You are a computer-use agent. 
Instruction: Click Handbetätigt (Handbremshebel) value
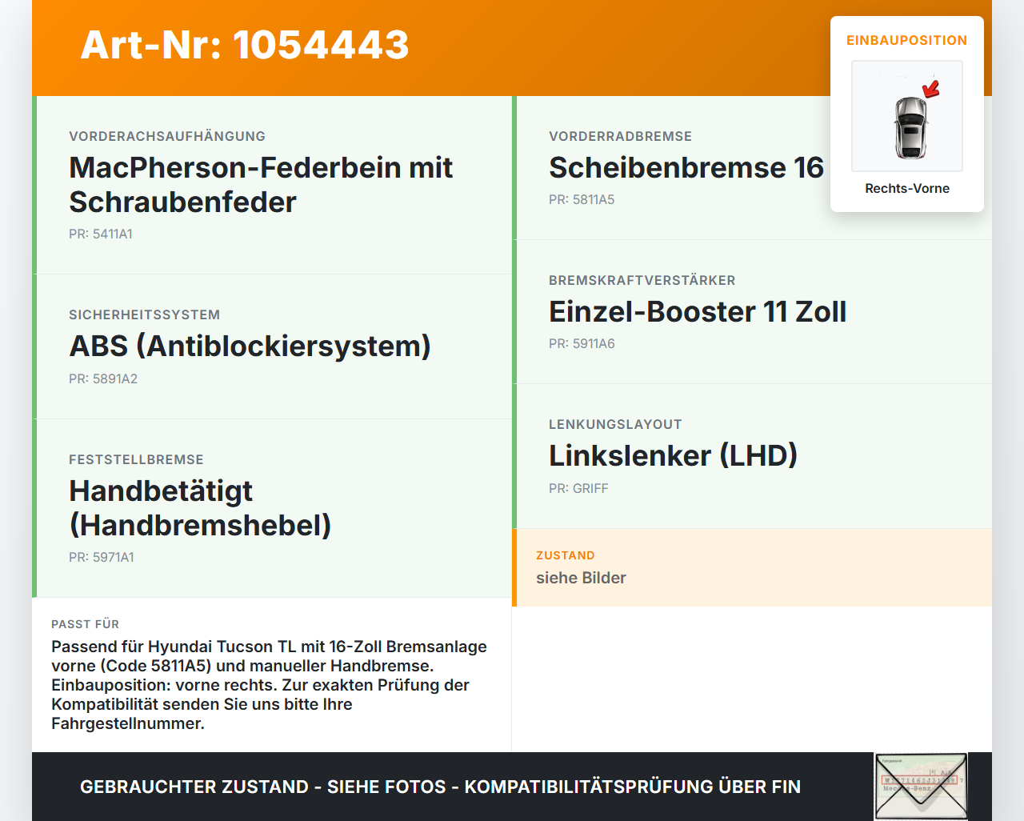(x=200, y=508)
